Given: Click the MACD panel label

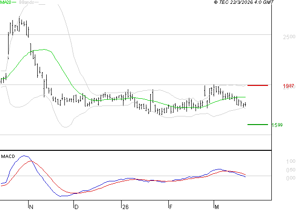Looking at the screenshot, I should tap(8, 157).
